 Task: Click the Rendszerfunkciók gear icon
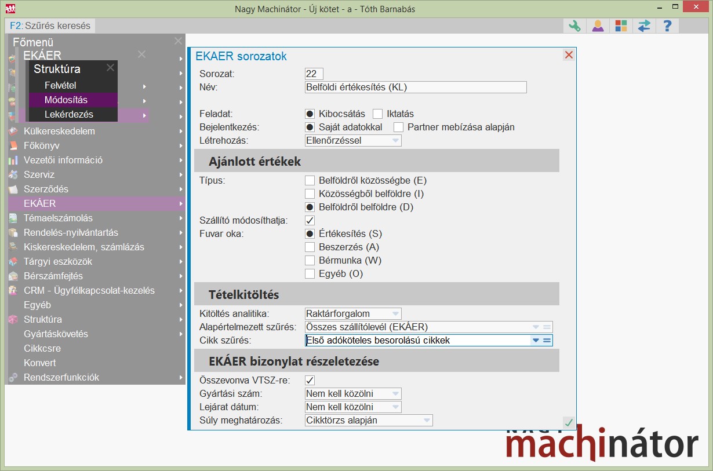(x=13, y=377)
